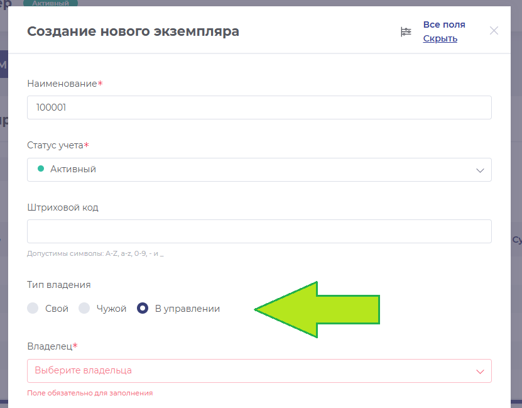Select the Свой ownership radio button

click(x=33, y=309)
